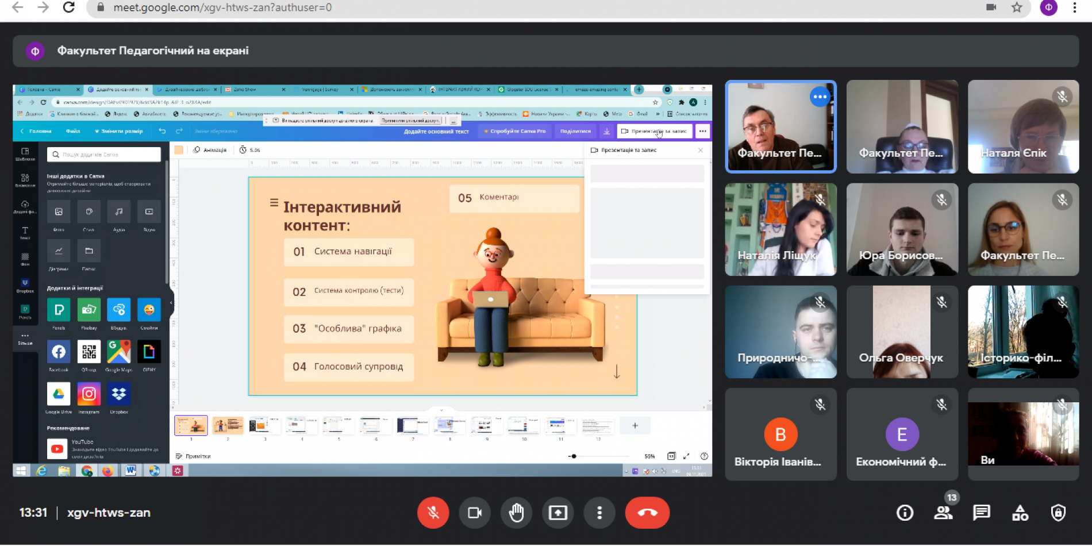Click the Facebook app icon in Canva
1092x546 pixels.
point(59,351)
